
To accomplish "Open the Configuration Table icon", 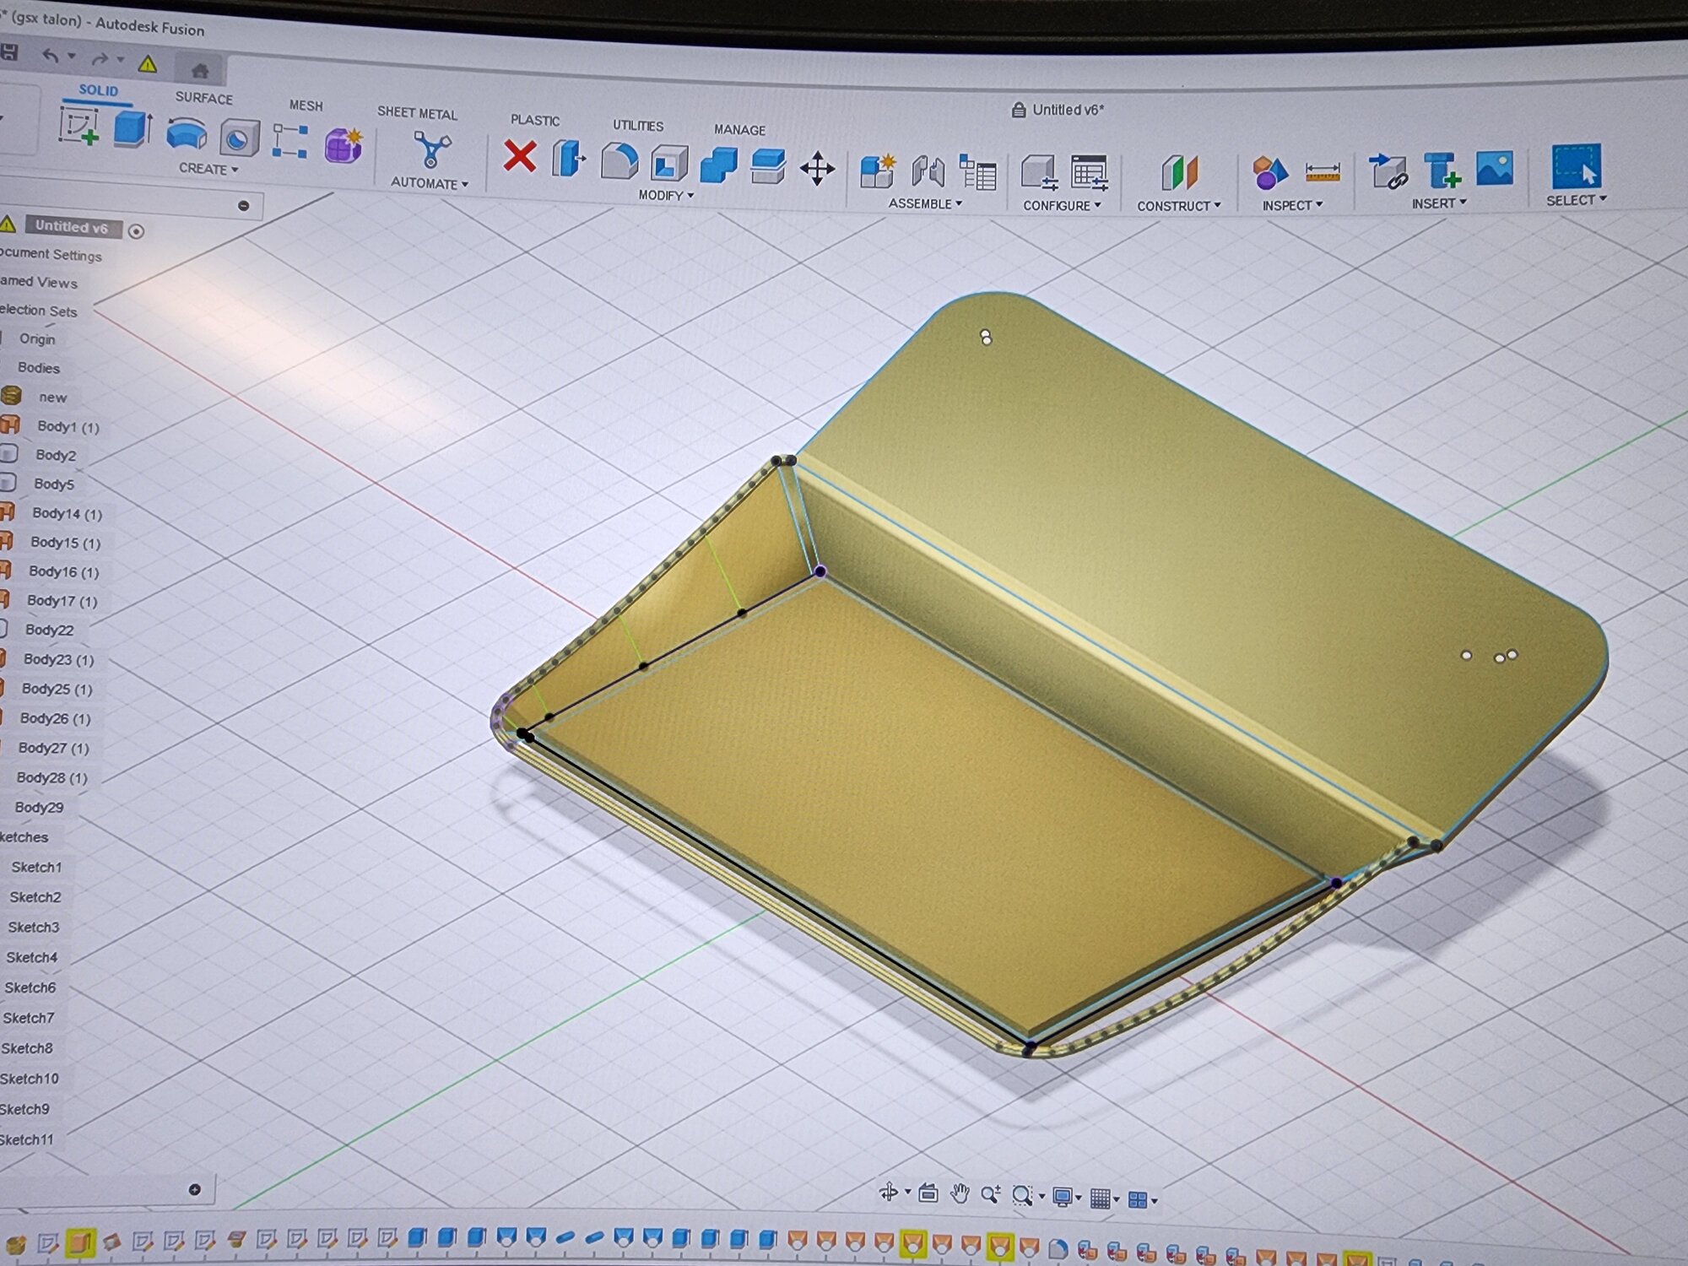I will click(1090, 173).
